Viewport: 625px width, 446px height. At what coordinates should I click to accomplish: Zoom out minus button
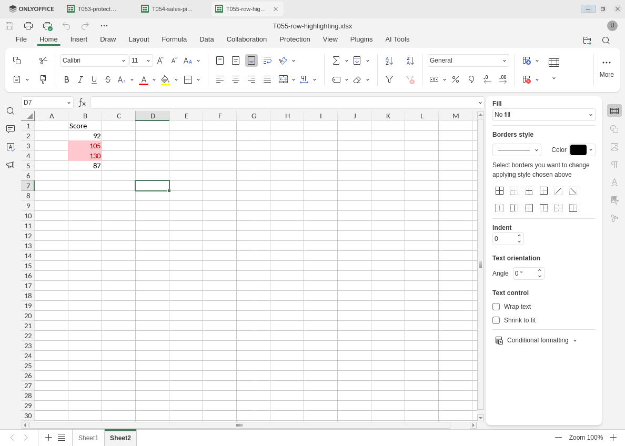tap(558, 437)
